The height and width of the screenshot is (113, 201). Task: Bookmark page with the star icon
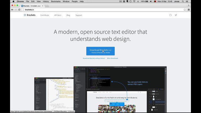(185, 10)
